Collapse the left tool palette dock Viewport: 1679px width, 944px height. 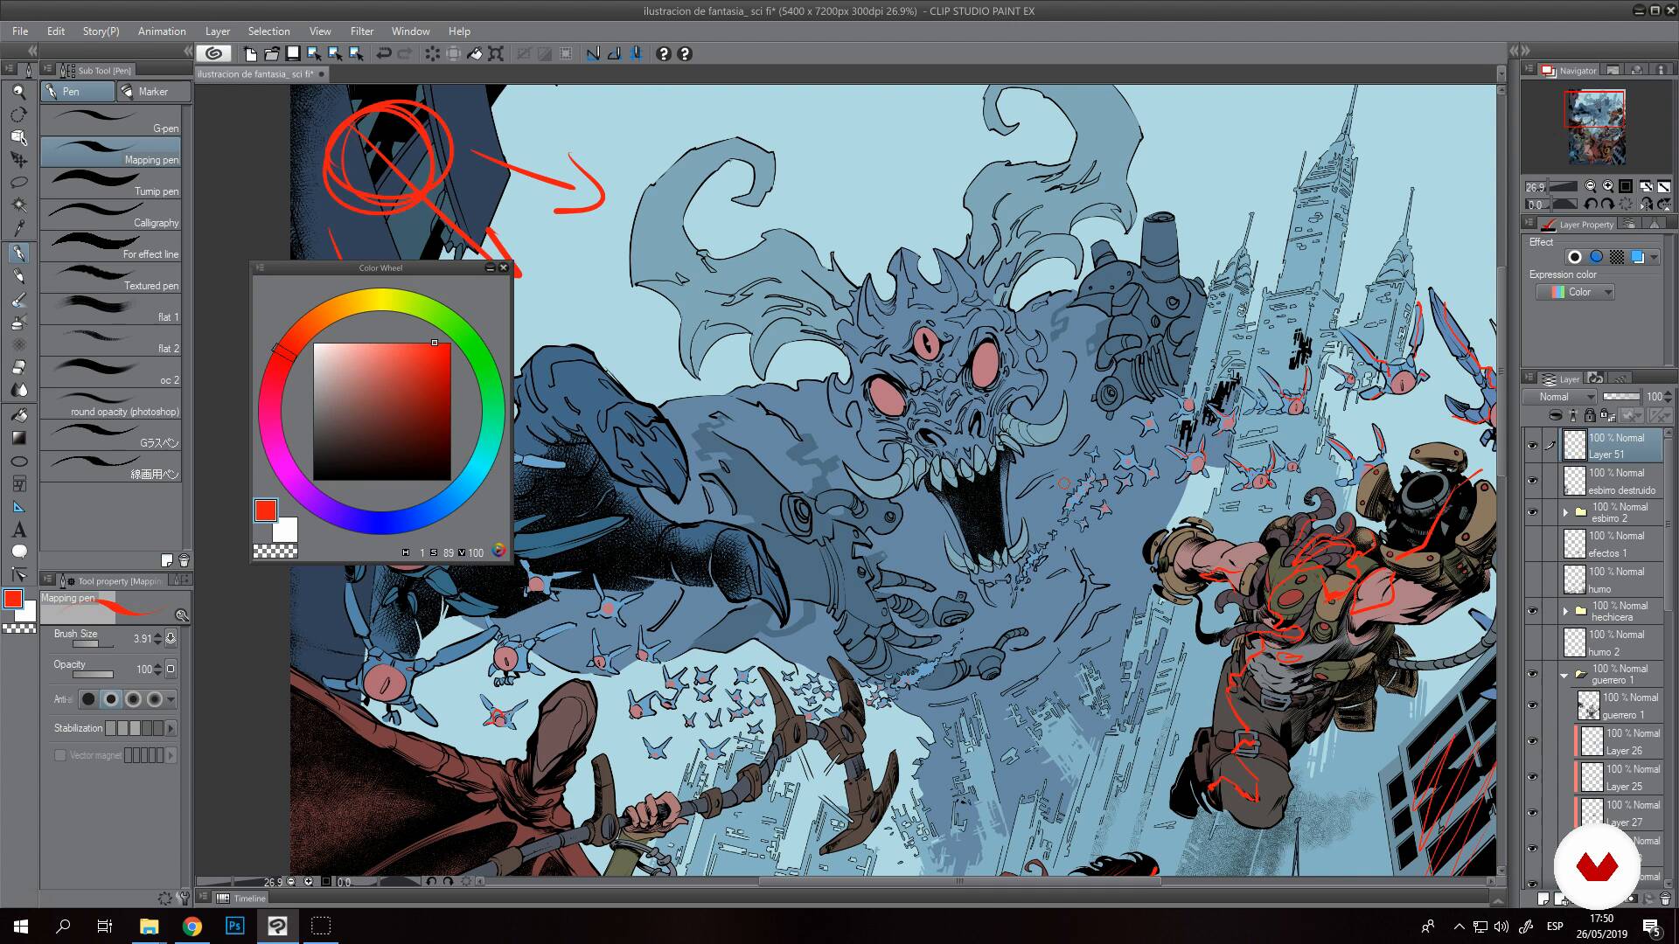32,51
